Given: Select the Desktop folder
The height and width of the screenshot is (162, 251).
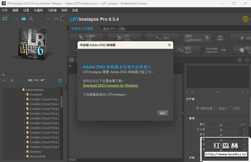Looking at the screenshot, I should pos(35,152).
